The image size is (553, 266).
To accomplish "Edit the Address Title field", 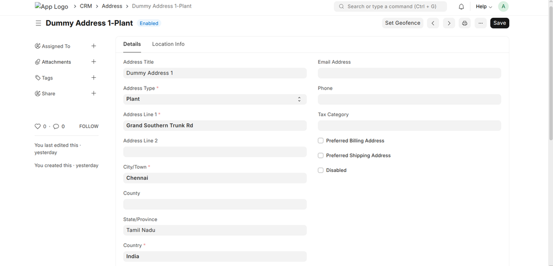I will coord(215,73).
